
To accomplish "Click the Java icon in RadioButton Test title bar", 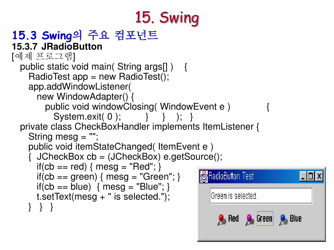I will tap(204, 176).
